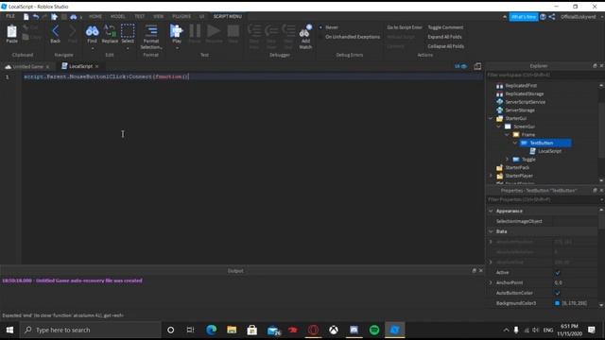Click the script view layout icon above Explorer

[x=477, y=66]
